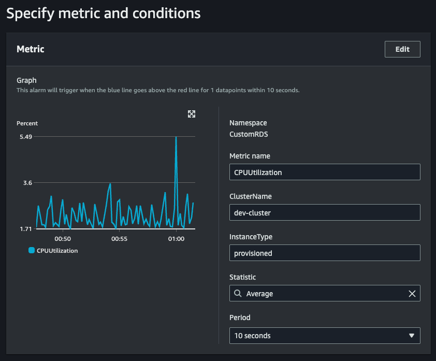Click the 00:50 time label on the x-axis
The height and width of the screenshot is (361, 436).
point(63,239)
